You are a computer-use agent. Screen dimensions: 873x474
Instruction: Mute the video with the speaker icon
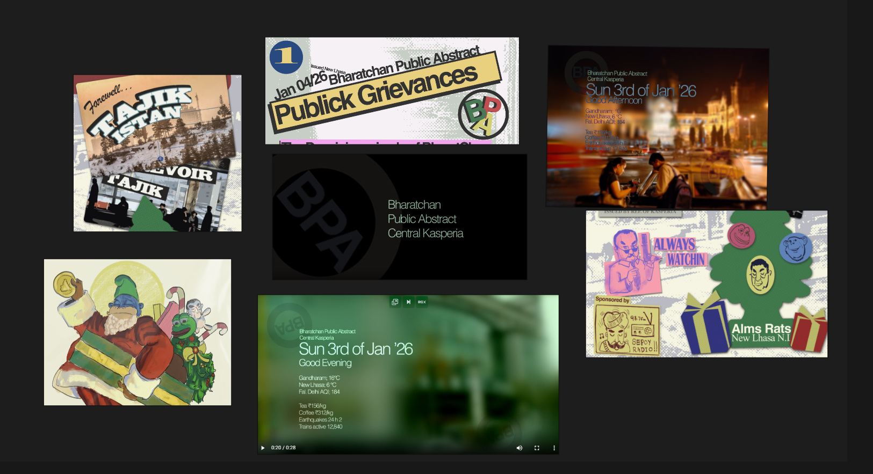click(x=519, y=448)
